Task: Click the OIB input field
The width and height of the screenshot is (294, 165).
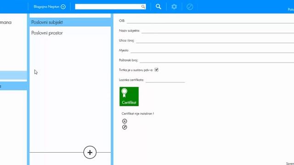Action: 210,21
